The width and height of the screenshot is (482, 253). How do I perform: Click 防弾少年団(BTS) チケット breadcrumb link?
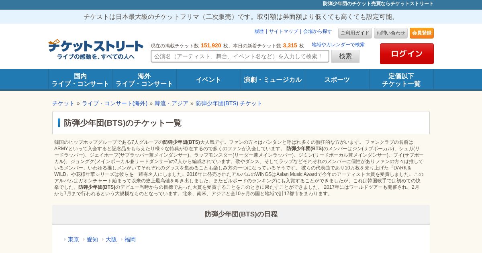pos(229,103)
